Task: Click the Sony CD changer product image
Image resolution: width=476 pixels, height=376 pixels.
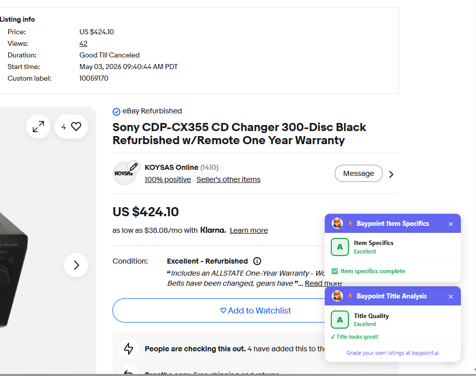Action: point(14,270)
